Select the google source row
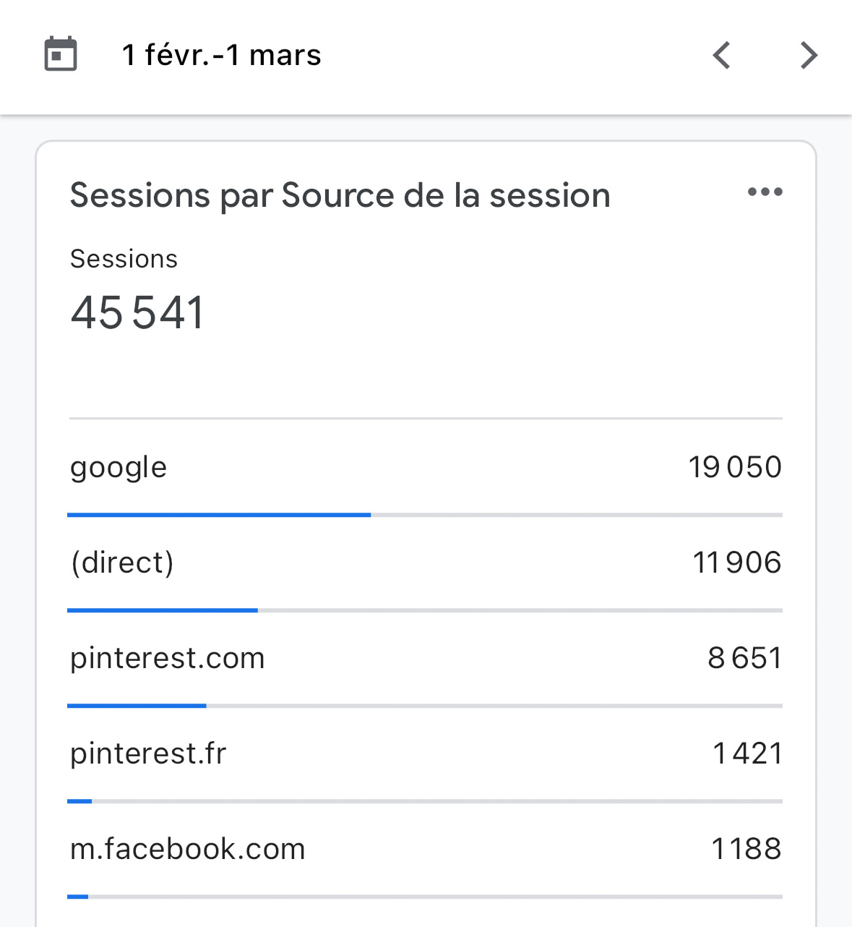 click(119, 467)
